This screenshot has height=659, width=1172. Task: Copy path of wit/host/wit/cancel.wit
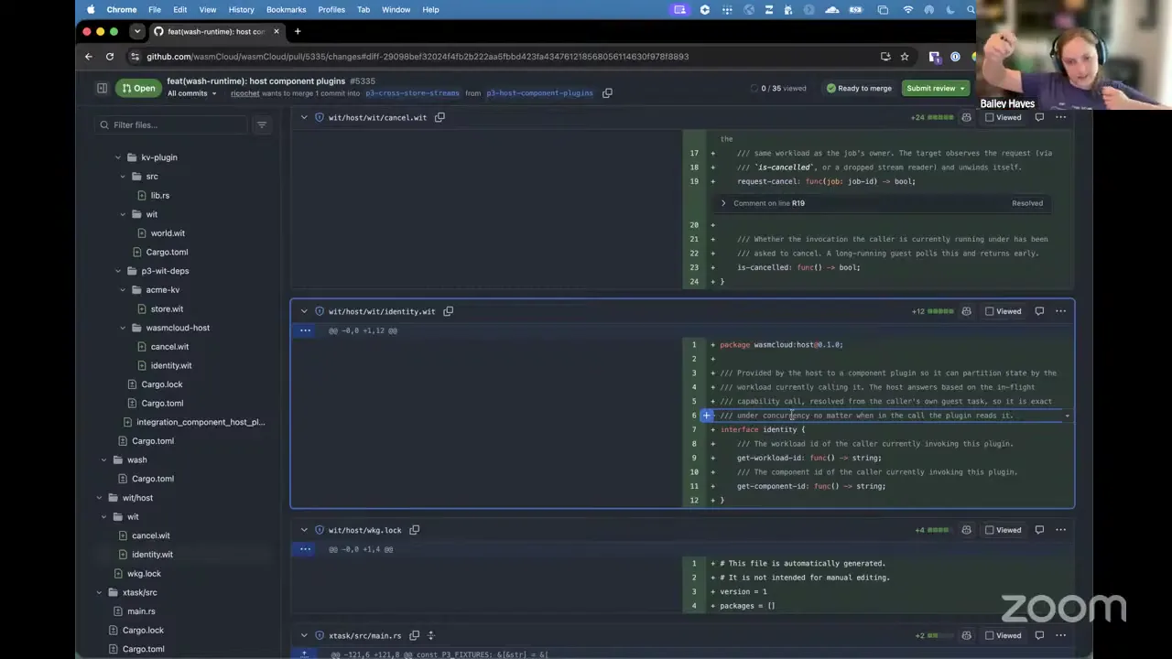[x=439, y=117]
